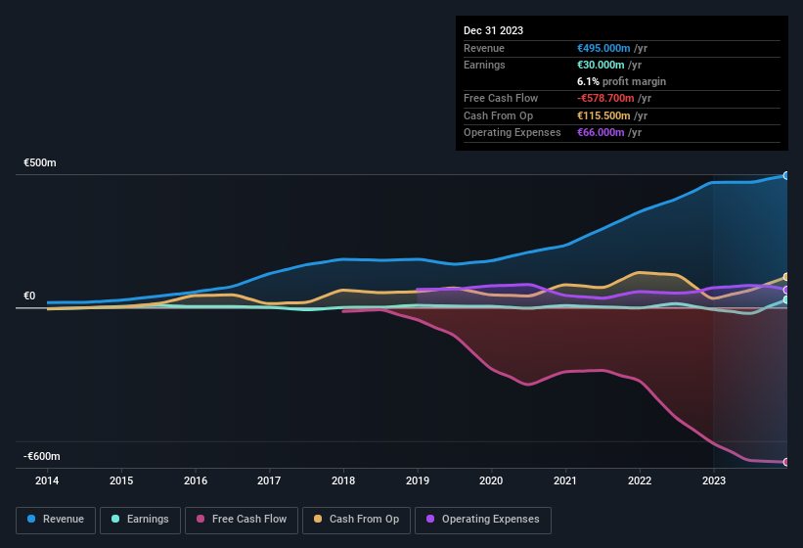This screenshot has width=803, height=548.
Task: Click the 2020 x-axis label
Action: click(491, 480)
